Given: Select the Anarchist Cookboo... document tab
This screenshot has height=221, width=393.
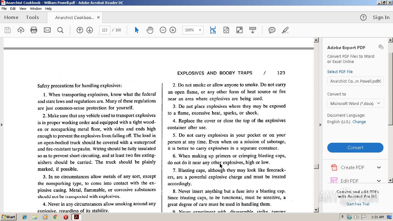Looking at the screenshot, I should (x=75, y=17).
